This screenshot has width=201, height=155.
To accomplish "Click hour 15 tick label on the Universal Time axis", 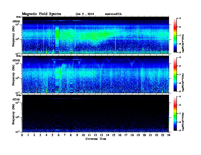I will pos(114,135).
